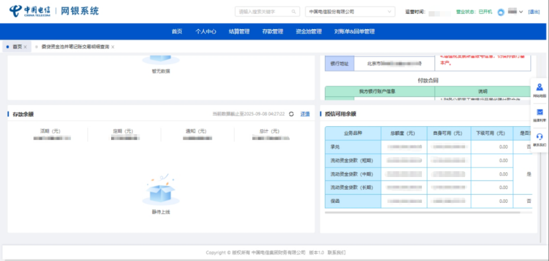
Task: Open 首页 in the blue navigation bar
Action: click(177, 32)
